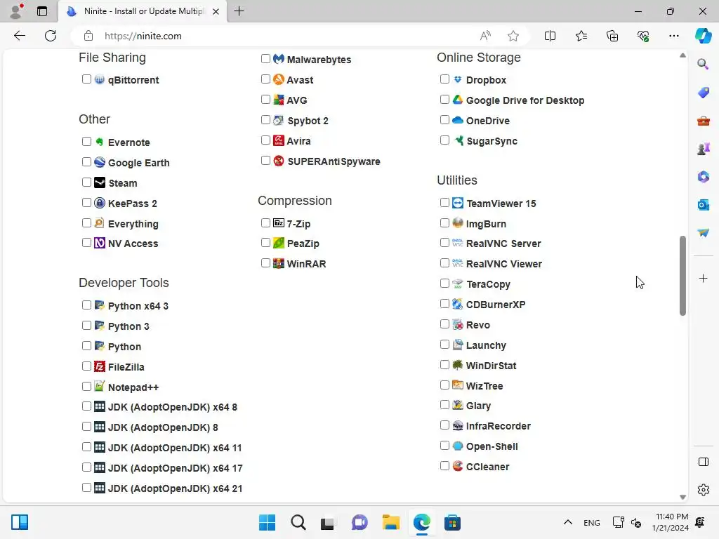Check JDK (AdoptOpenJDK) x64 17 checkbox
This screenshot has height=539, width=719.
[86, 467]
